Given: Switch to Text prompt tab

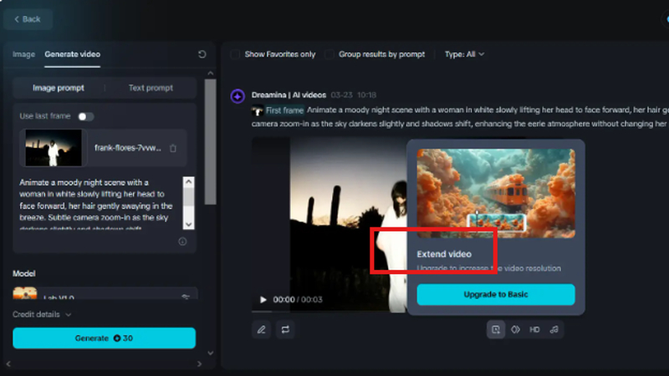Looking at the screenshot, I should pyautogui.click(x=151, y=88).
